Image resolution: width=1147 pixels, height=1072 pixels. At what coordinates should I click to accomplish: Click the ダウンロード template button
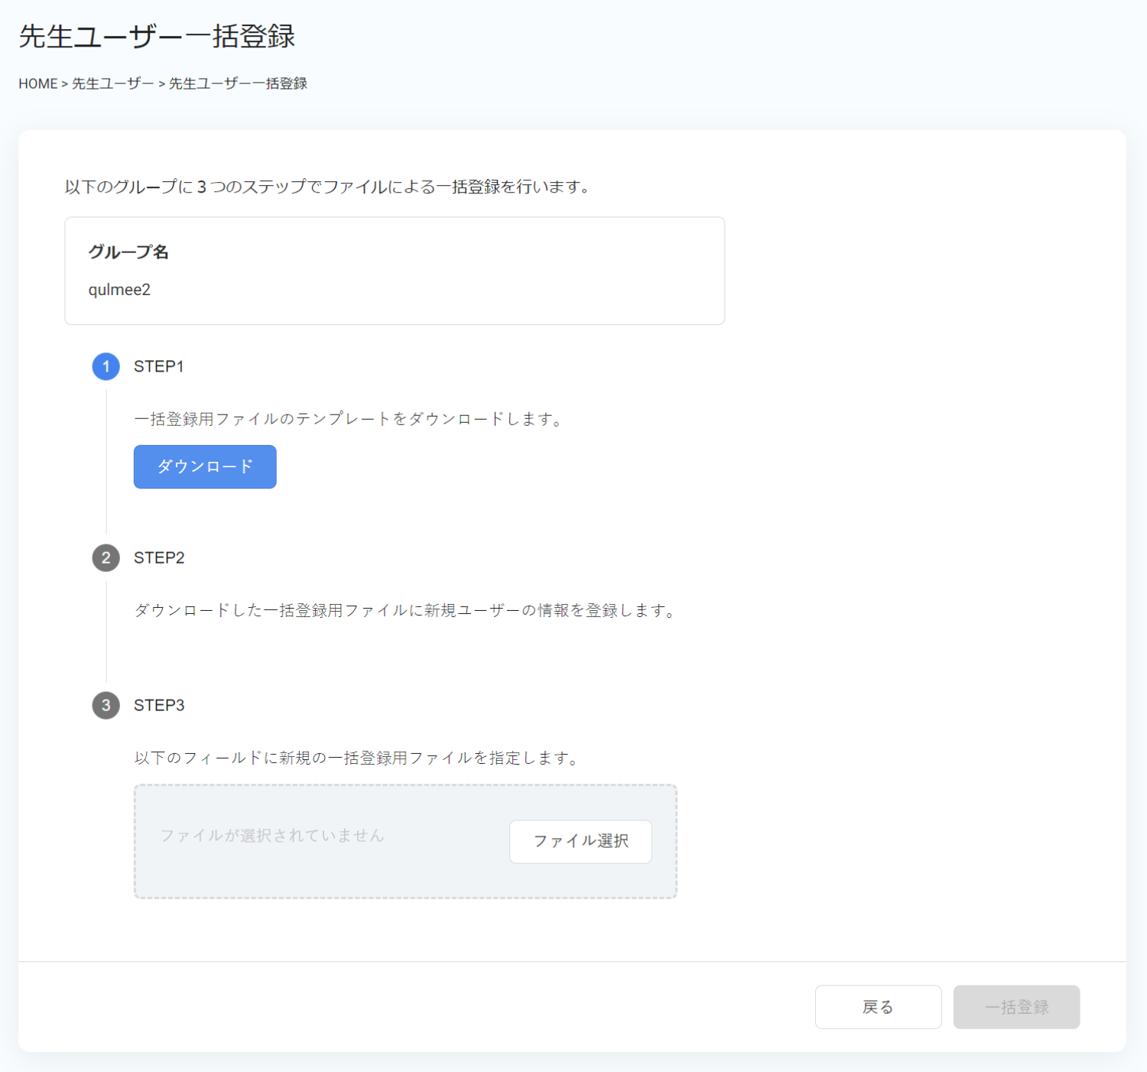[205, 466]
